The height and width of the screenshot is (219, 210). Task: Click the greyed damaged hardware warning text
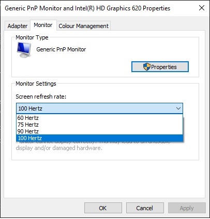point(59,148)
